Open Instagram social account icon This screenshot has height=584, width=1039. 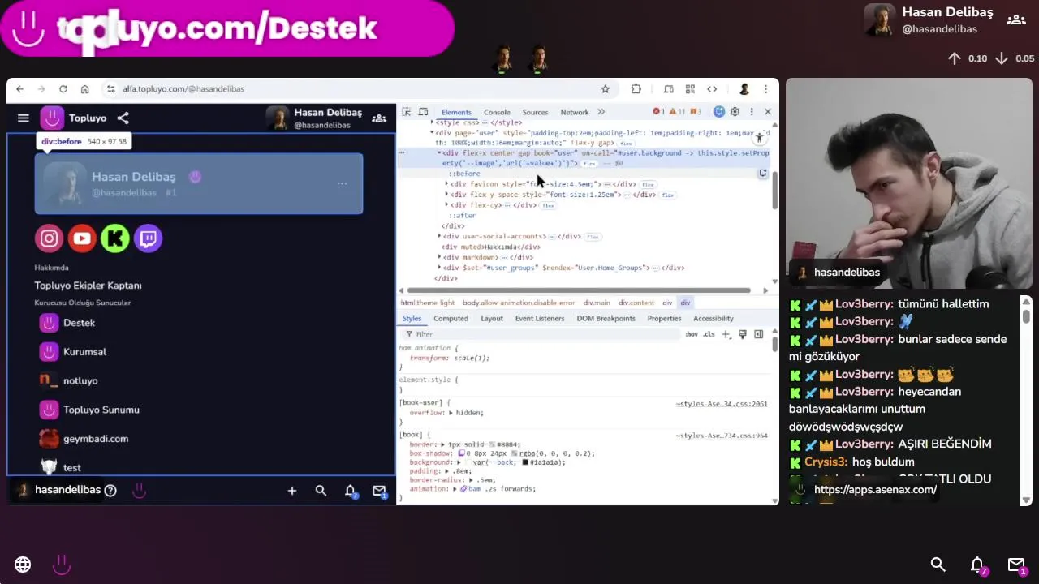(x=49, y=238)
